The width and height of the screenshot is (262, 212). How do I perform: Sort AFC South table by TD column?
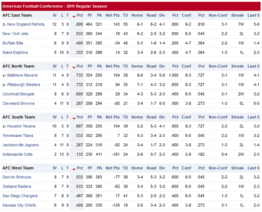[125, 117]
